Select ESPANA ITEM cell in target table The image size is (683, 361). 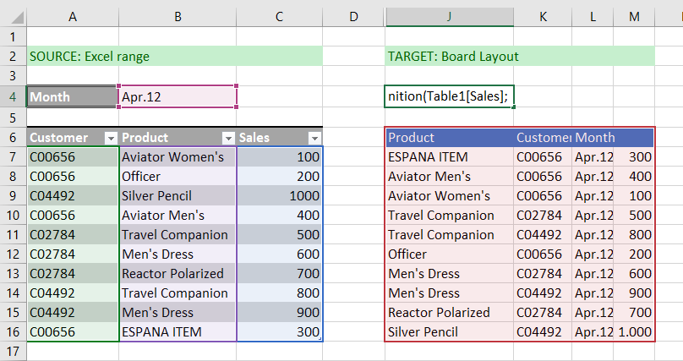[449, 157]
